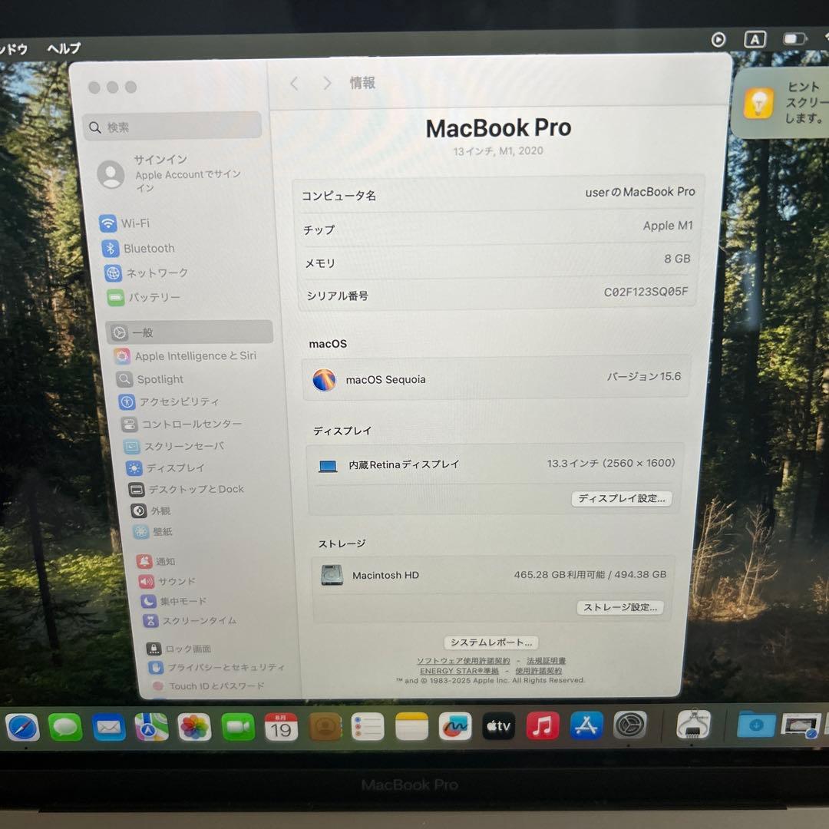Open FaceTime from the Dock
The image size is (829, 829).
tap(238, 728)
